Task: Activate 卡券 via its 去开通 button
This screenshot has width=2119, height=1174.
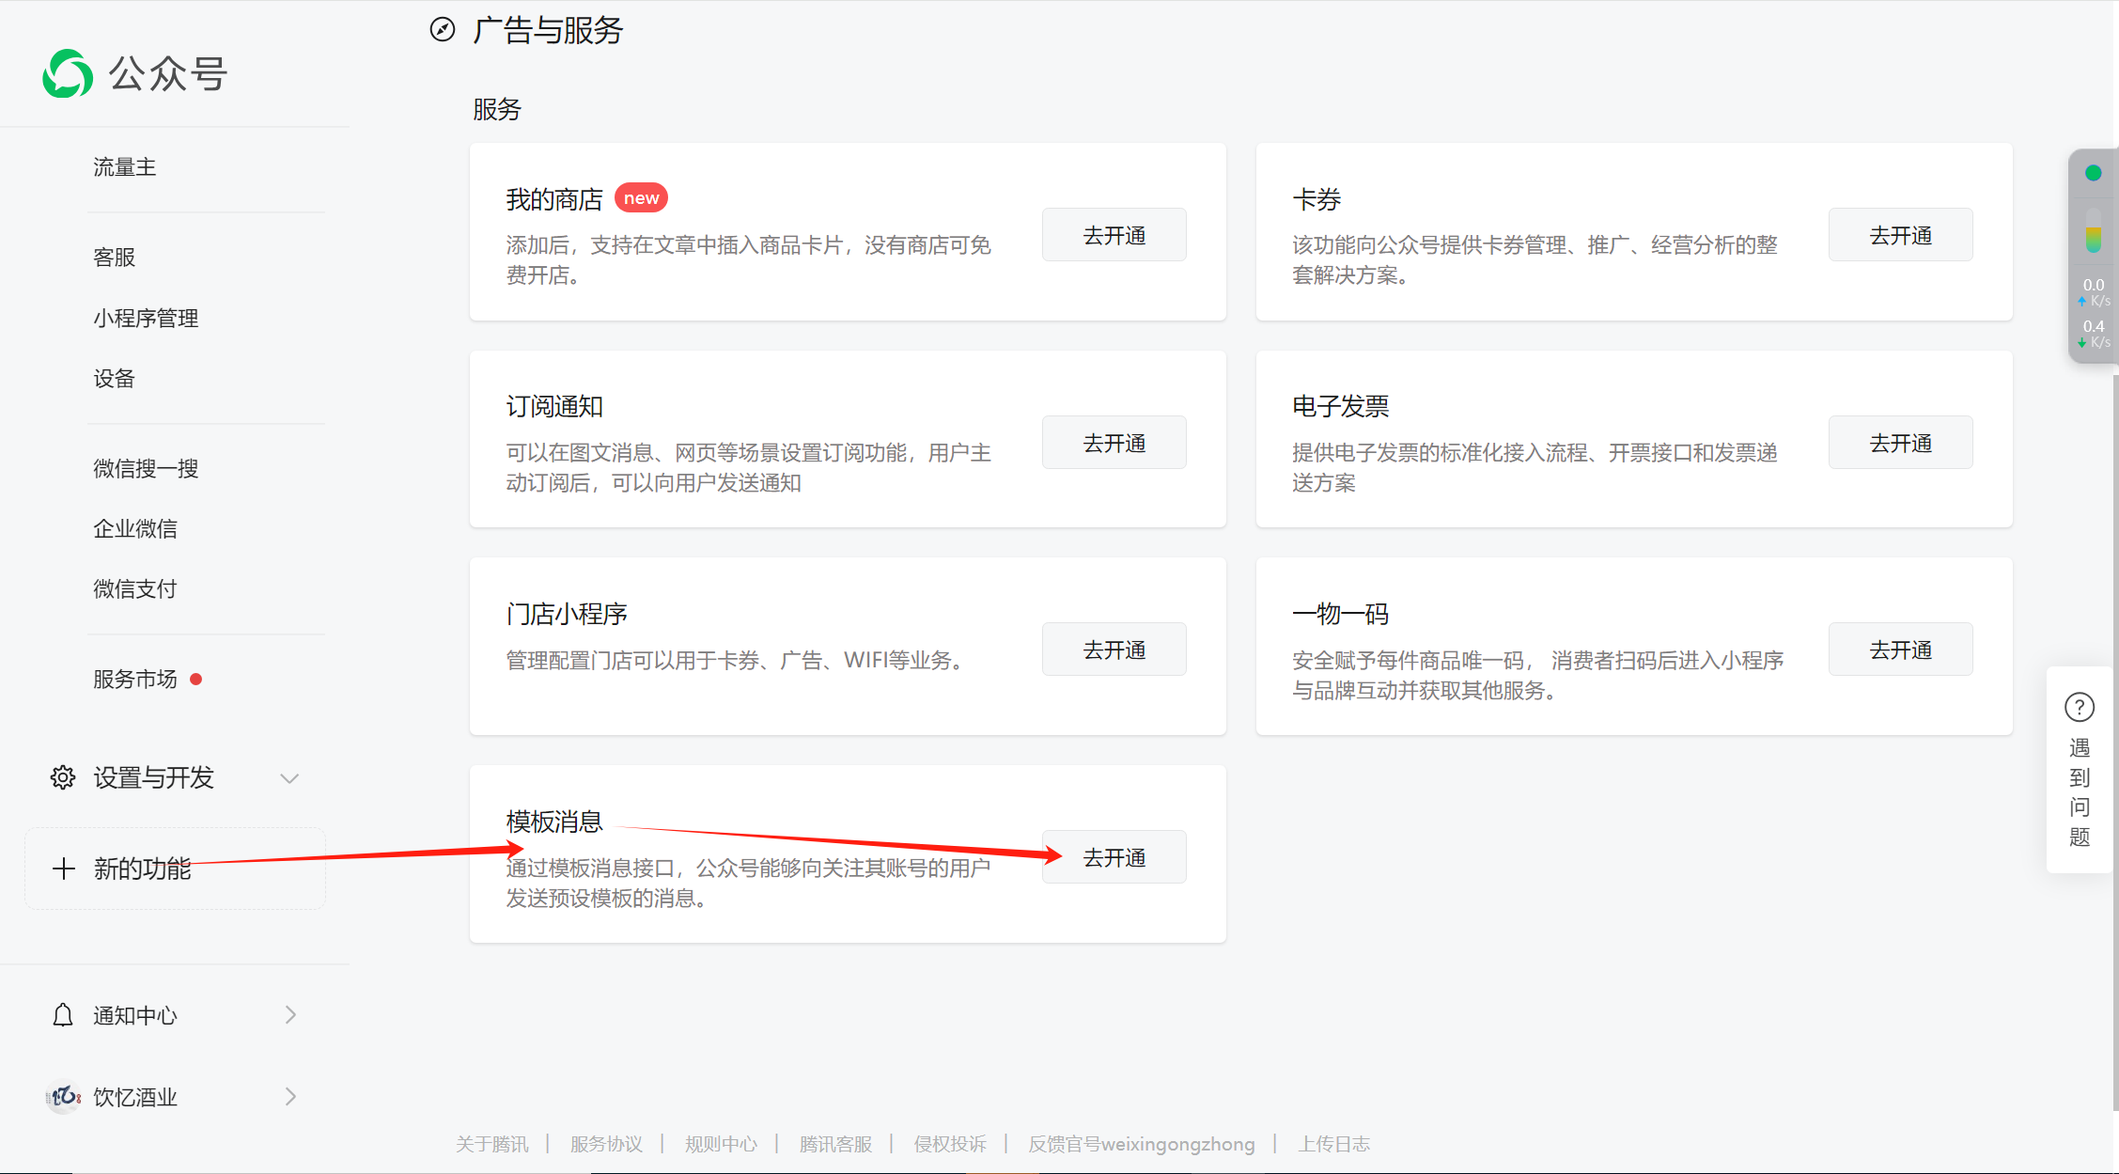Action: pyautogui.click(x=1900, y=234)
